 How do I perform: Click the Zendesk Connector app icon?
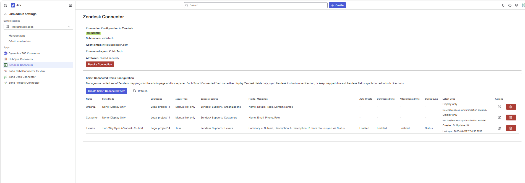coord(6,65)
